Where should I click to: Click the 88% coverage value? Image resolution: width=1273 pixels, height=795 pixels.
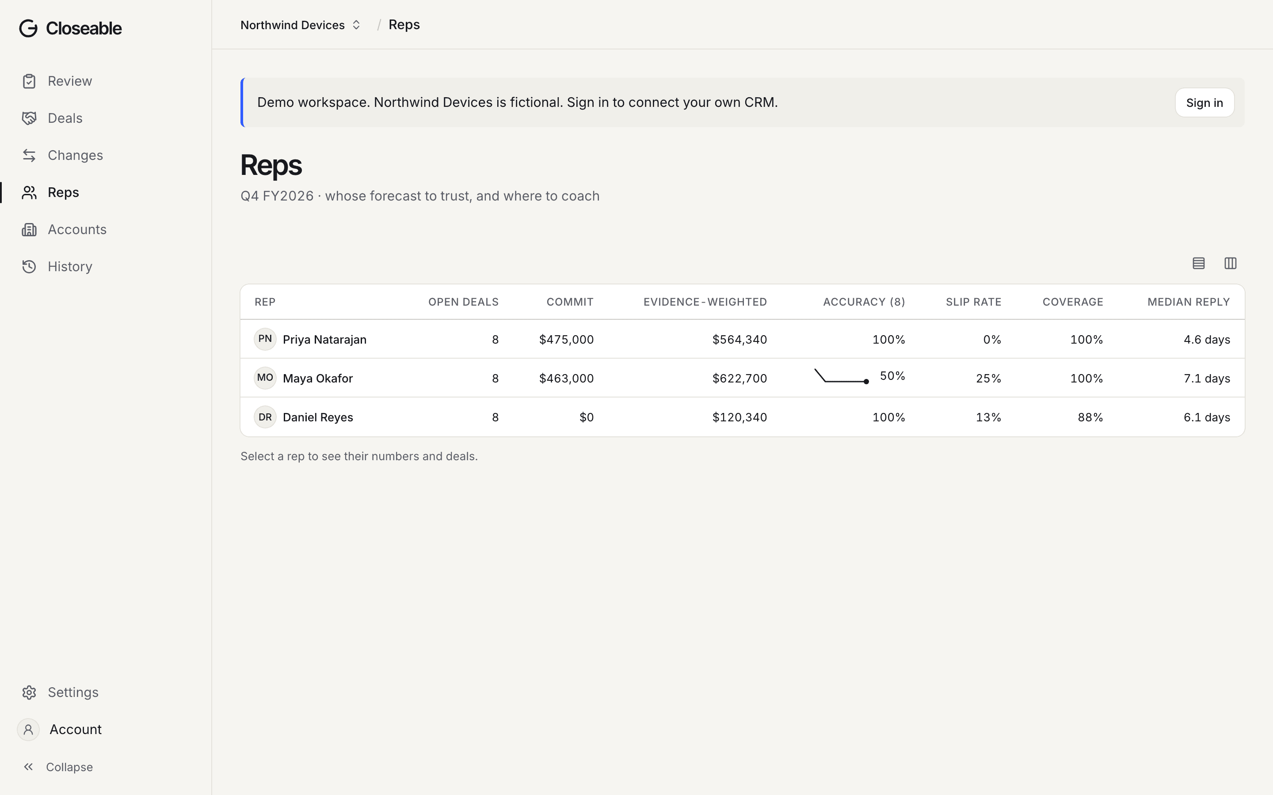tap(1090, 417)
